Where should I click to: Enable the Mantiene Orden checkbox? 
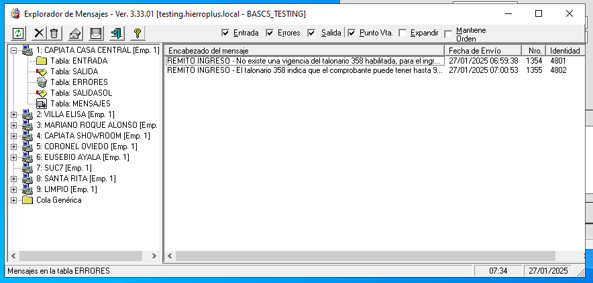pyautogui.click(x=448, y=34)
